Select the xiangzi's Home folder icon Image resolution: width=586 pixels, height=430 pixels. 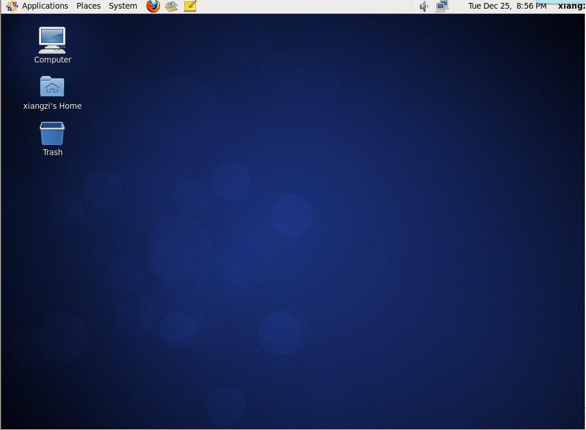(x=52, y=87)
